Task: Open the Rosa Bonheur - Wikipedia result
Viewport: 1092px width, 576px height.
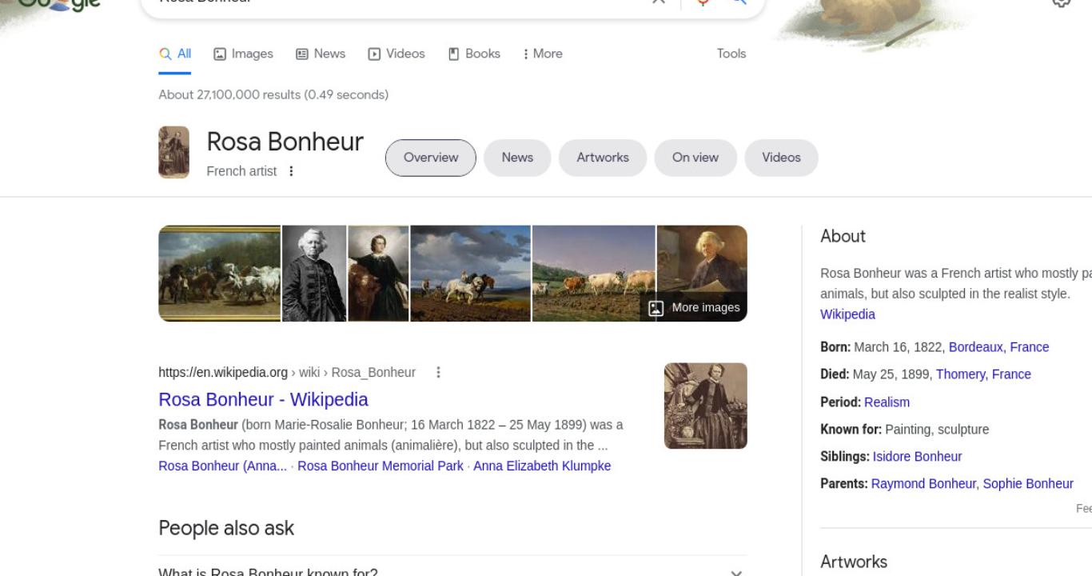Action: point(263,399)
